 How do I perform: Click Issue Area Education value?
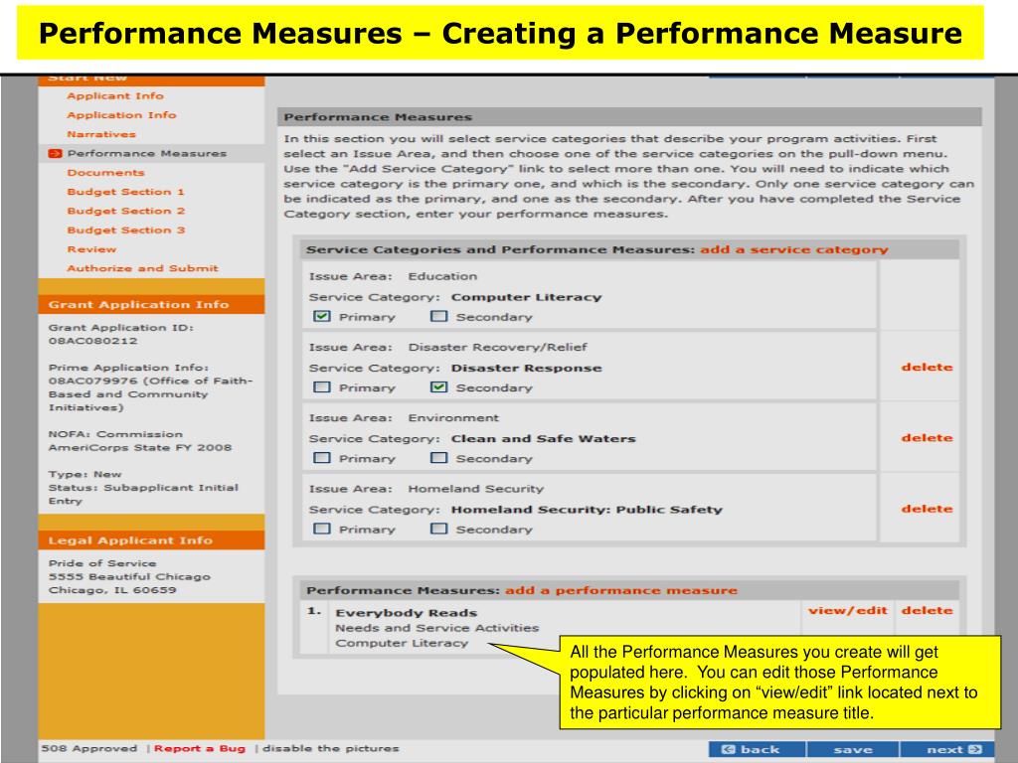(x=442, y=276)
